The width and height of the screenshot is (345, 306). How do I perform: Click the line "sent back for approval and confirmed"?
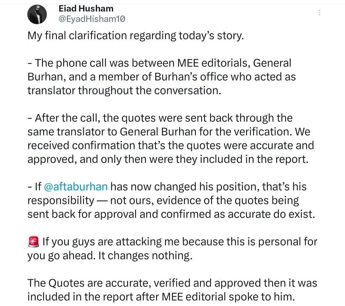click(171, 214)
